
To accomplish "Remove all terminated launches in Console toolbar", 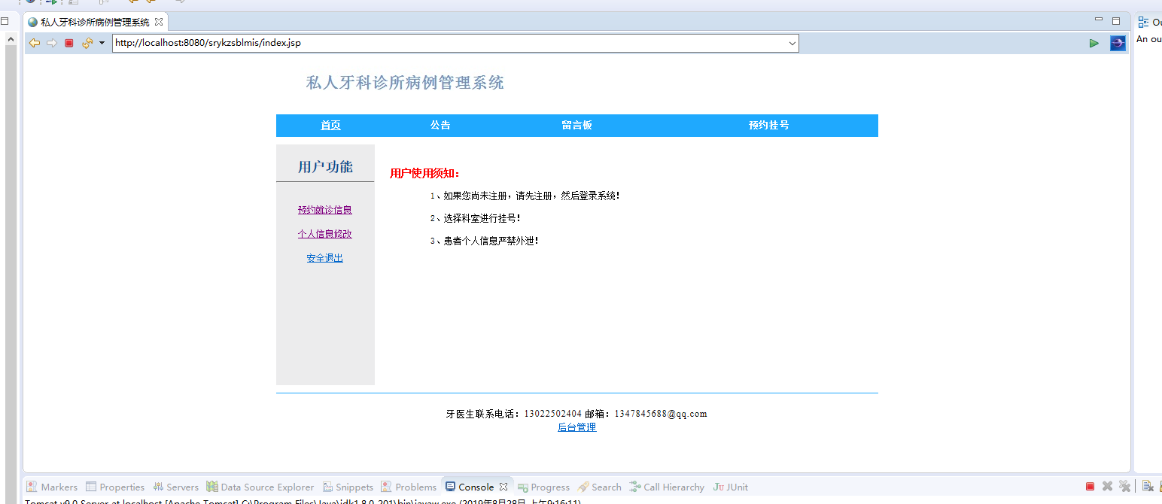I will point(1126,486).
